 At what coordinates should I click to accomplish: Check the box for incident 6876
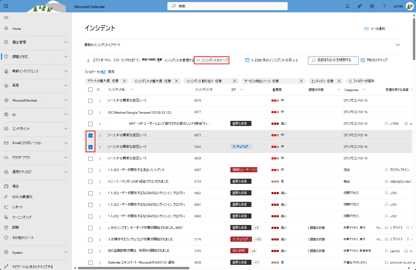91,101
